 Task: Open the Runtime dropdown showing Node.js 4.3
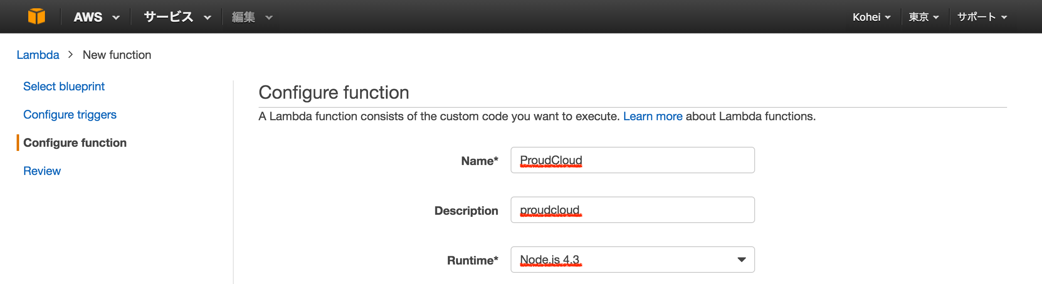click(632, 260)
